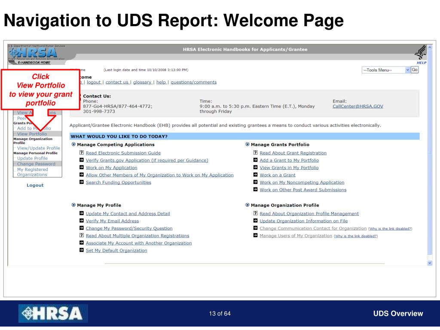Viewport: 440px width, 330px height.
Task: Open My Registered Organizations in sidebar
Action: 33,172
